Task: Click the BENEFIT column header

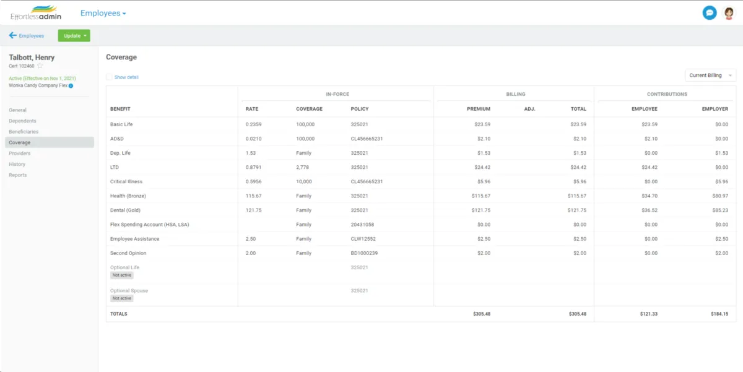Action: pos(120,109)
